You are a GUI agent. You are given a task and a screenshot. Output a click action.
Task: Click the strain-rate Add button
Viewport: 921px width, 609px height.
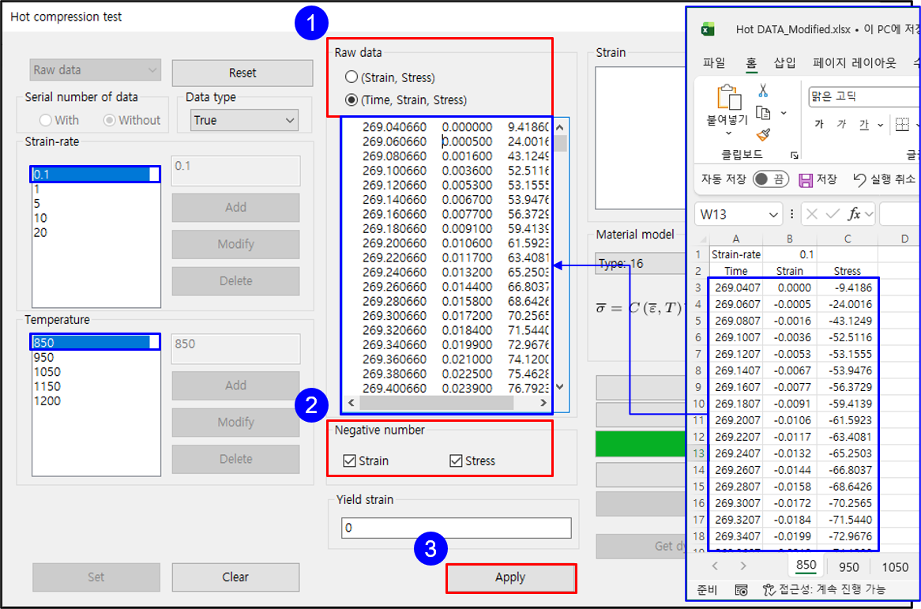click(235, 207)
